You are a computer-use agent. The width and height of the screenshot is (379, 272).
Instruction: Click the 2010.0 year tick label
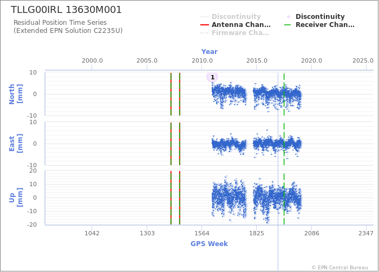(x=202, y=60)
